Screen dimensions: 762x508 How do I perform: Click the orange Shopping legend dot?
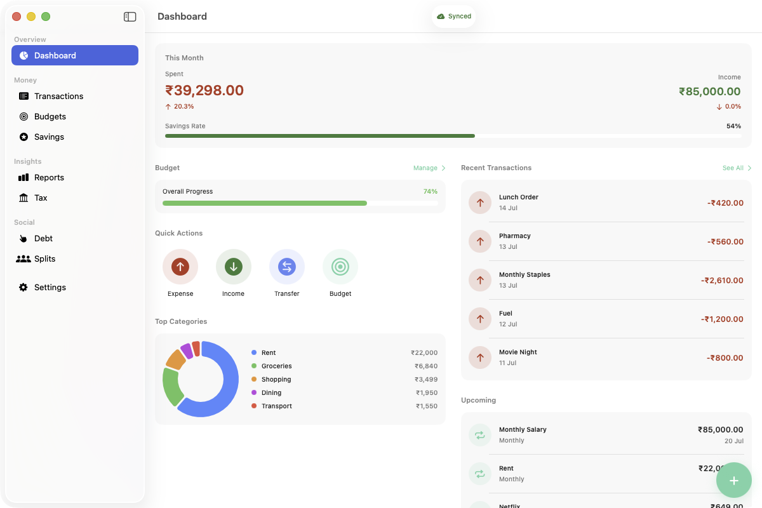254,379
